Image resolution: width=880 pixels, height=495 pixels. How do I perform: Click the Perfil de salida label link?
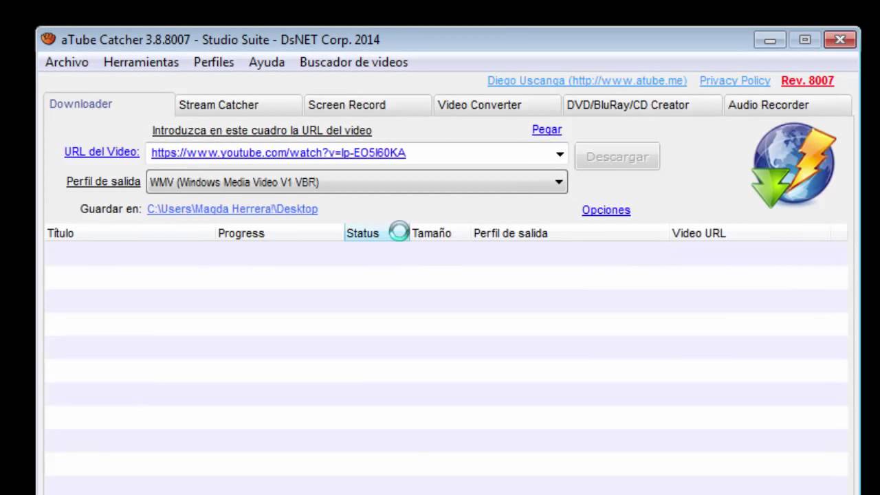coord(103,181)
